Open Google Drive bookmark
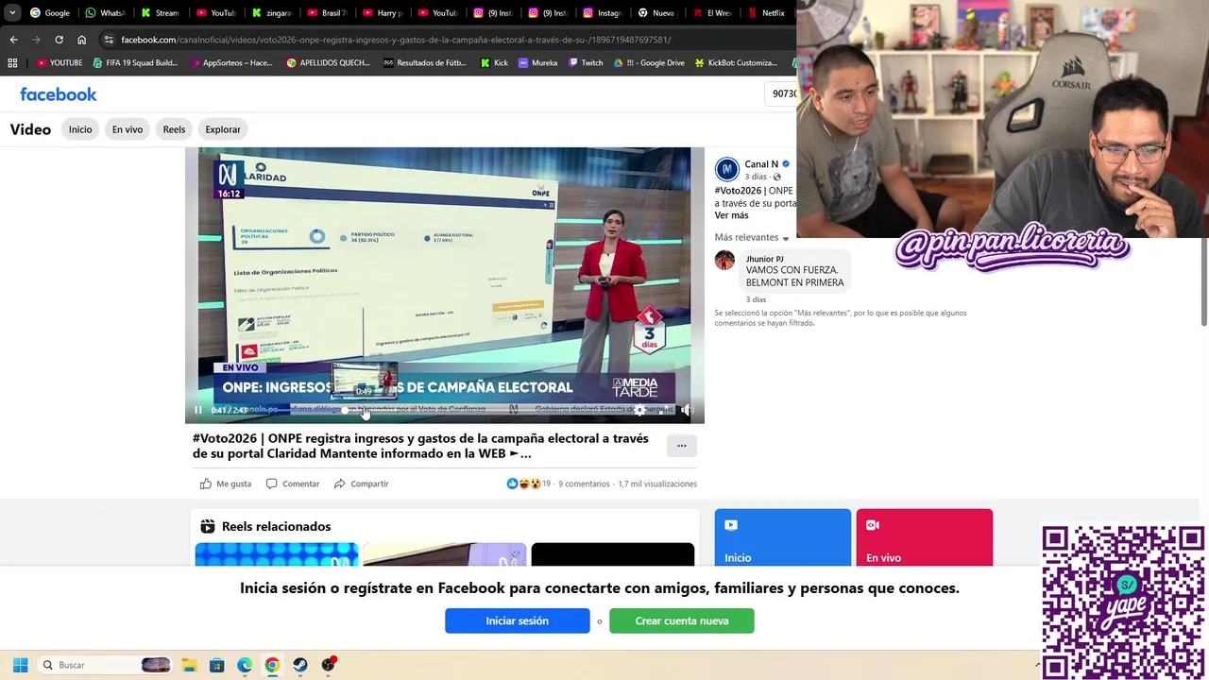This screenshot has width=1209, height=680. [x=649, y=63]
